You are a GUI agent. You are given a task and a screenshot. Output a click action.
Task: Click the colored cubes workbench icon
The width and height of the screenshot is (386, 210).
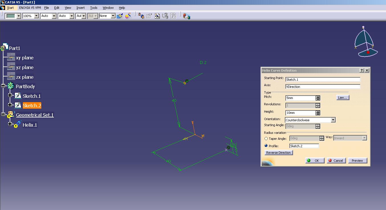[186, 16]
